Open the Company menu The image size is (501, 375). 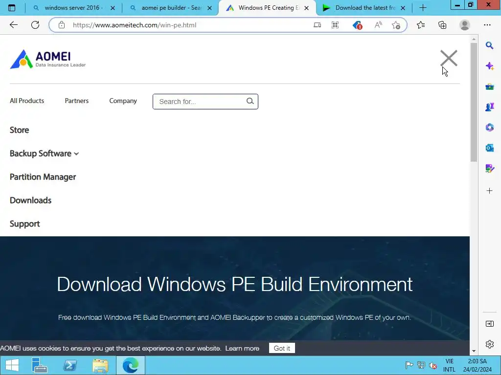(123, 101)
